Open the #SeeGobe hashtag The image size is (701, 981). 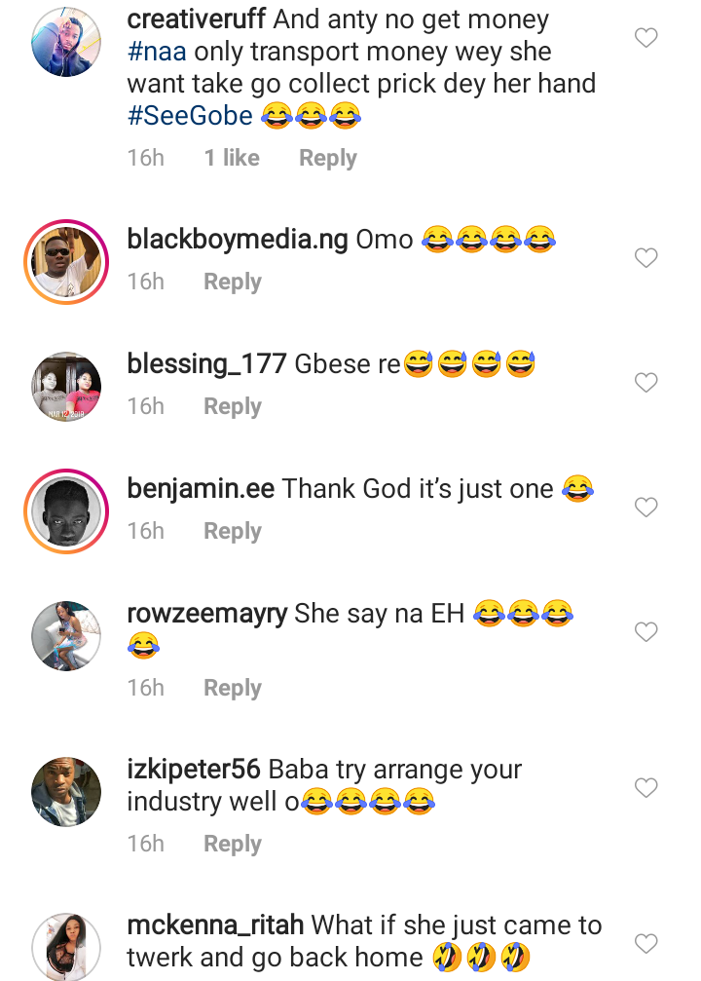pyautogui.click(x=190, y=117)
